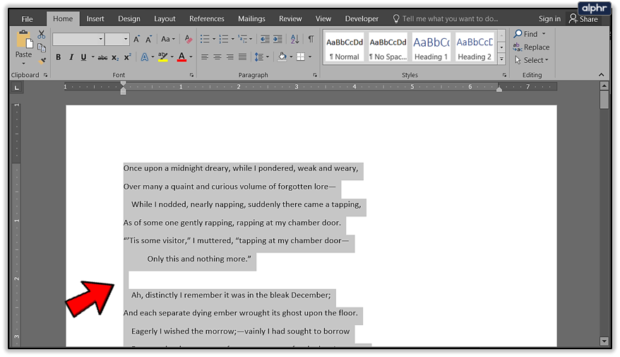Click the Clear All Formatting eraser icon
620x357 pixels.
coord(187,40)
